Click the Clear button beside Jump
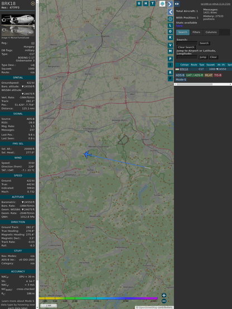Screen dimensions: 232x309 point(213,57)
